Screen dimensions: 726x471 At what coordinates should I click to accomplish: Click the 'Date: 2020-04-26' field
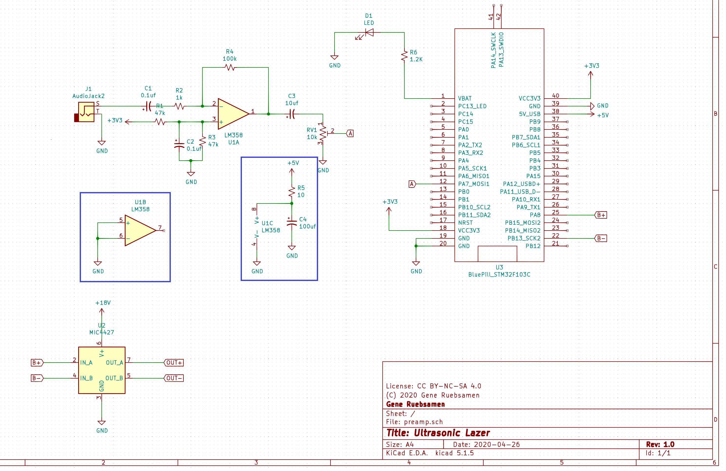click(487, 445)
